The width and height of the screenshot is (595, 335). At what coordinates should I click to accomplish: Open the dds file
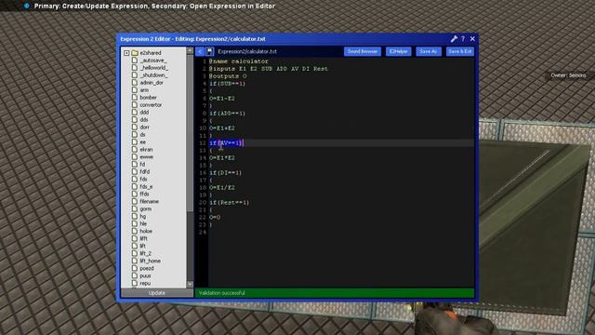point(144,120)
